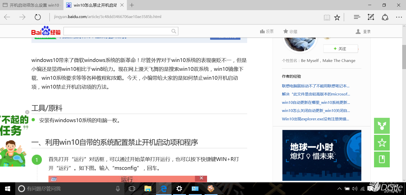Open Edge share panel
The image size is (406, 195).
(x=385, y=17)
